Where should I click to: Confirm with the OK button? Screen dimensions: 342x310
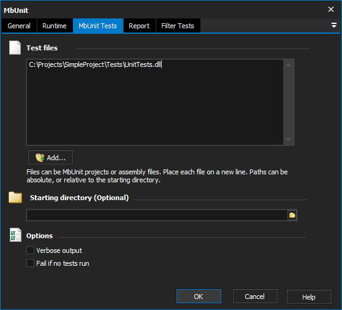coord(199,296)
